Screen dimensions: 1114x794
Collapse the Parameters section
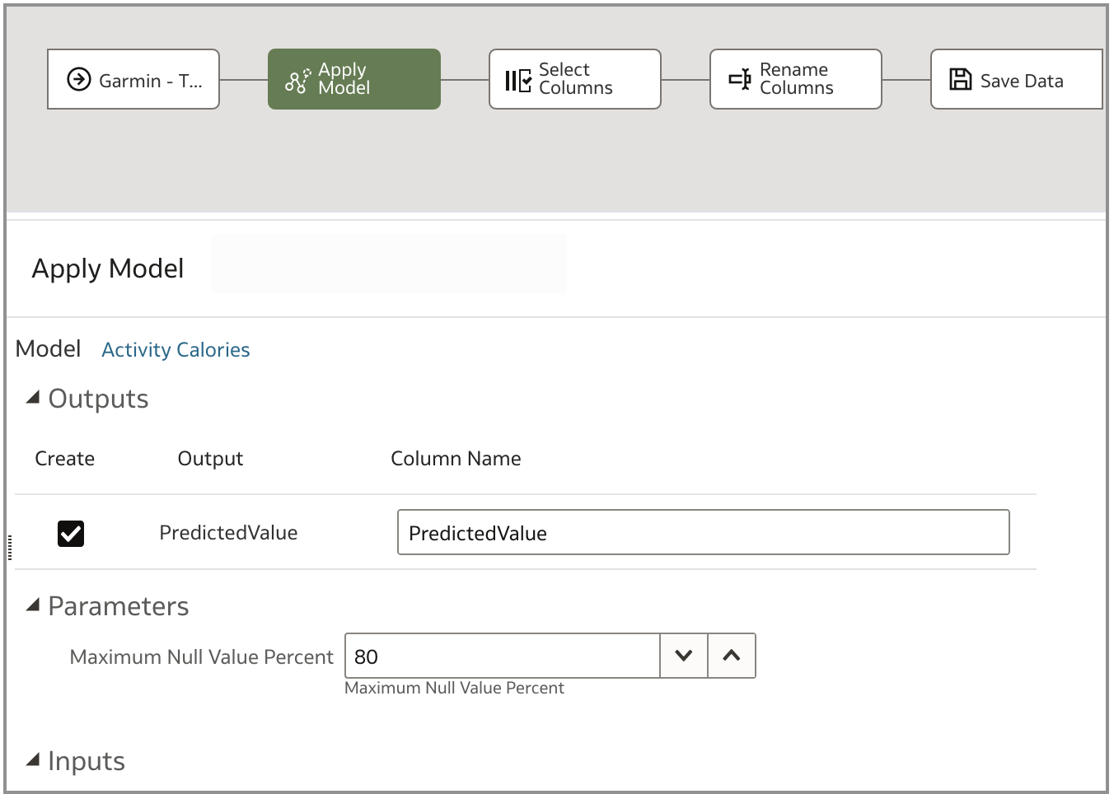(33, 605)
